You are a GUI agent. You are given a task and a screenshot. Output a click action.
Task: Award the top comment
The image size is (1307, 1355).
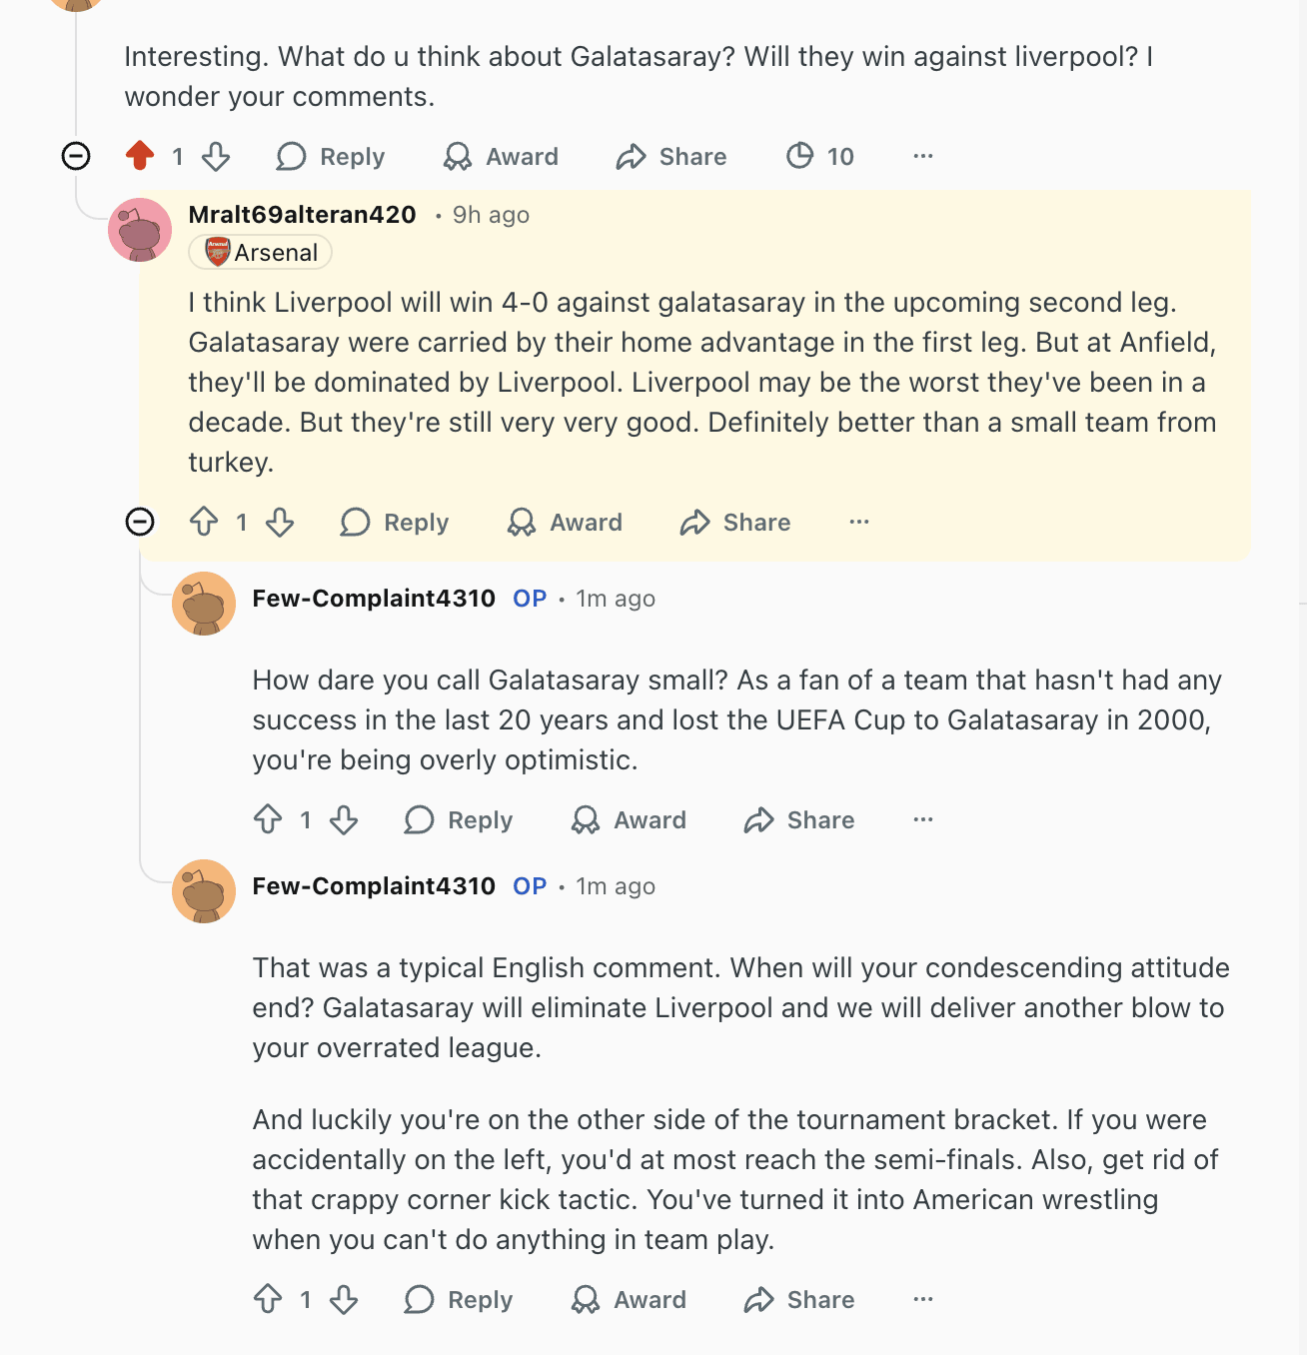502,156
